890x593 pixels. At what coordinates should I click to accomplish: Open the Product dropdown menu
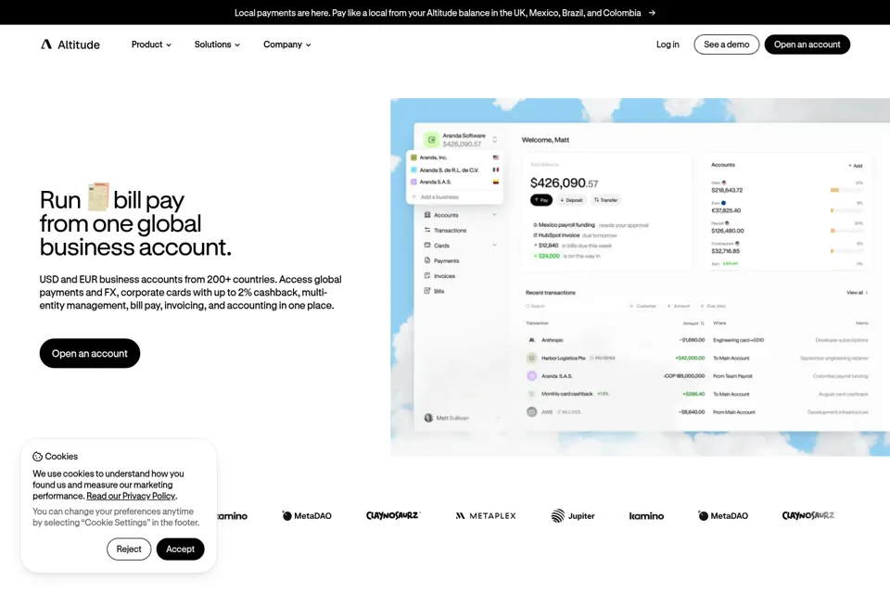click(x=151, y=44)
